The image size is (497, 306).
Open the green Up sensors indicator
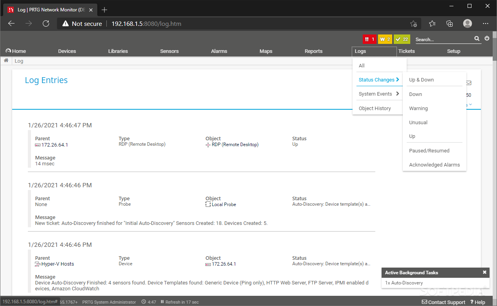[x=402, y=39]
